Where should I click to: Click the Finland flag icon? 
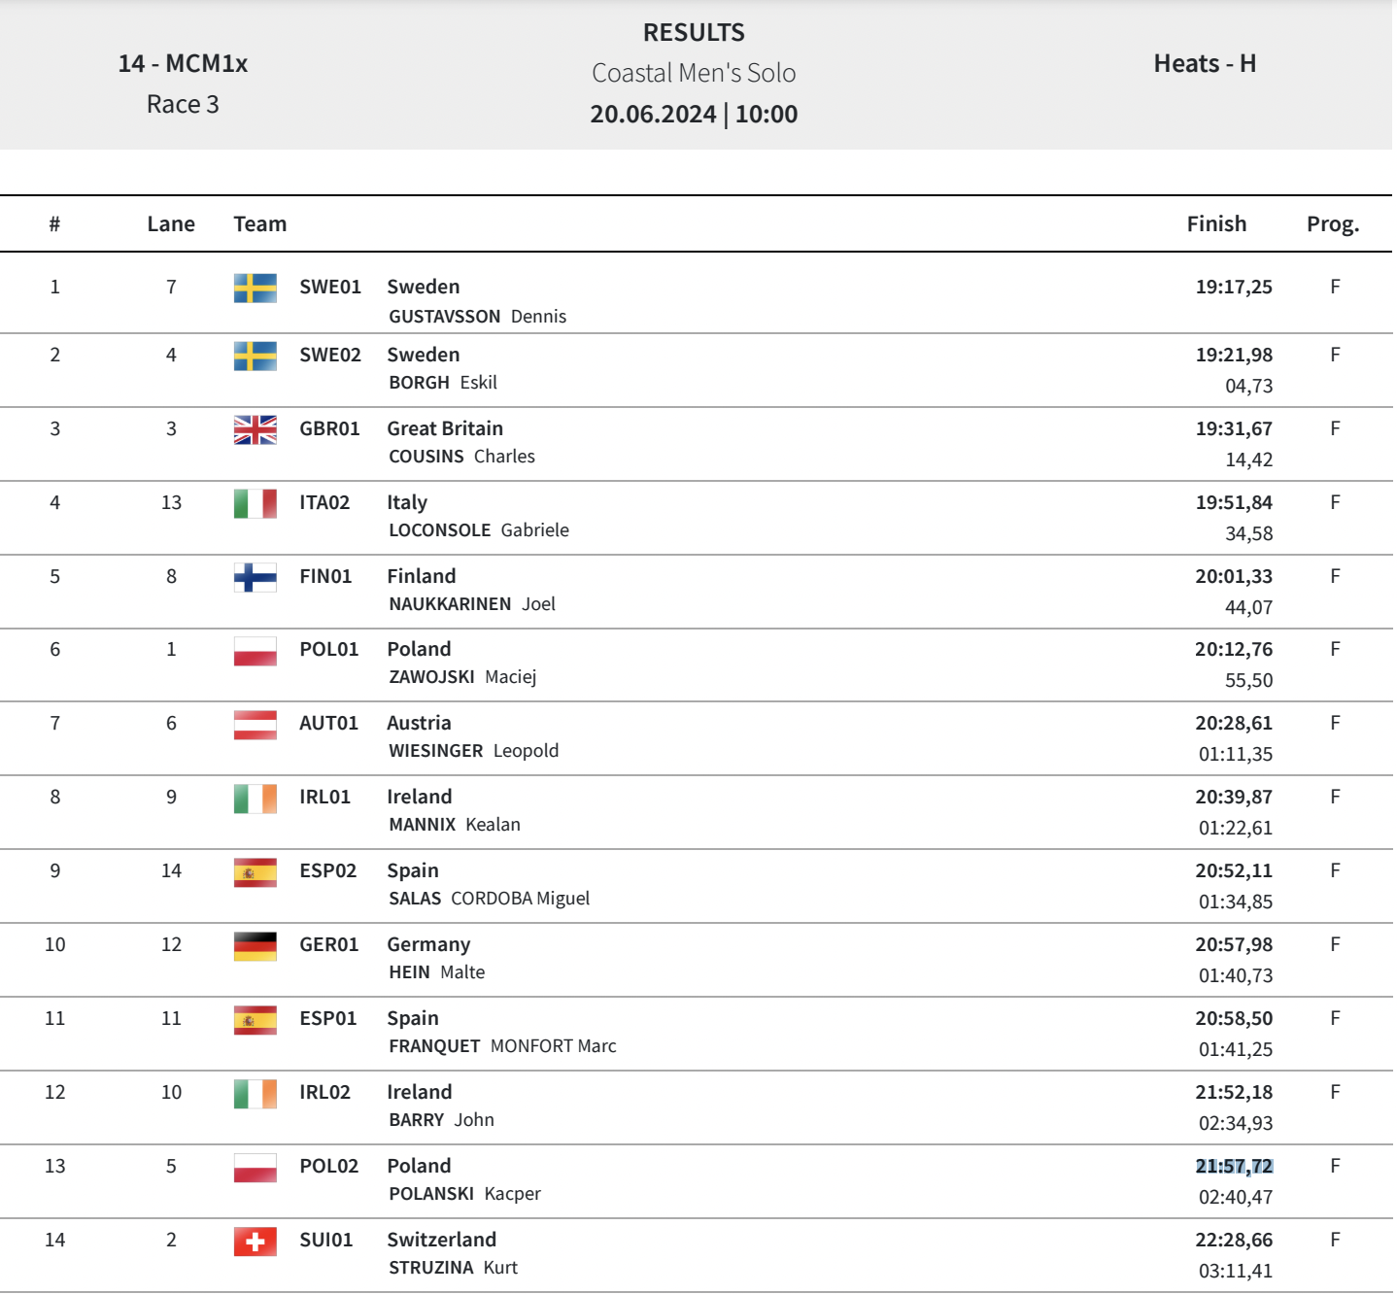click(255, 577)
